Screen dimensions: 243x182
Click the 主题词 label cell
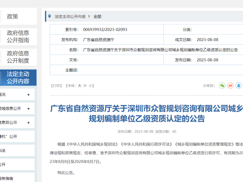72,70
